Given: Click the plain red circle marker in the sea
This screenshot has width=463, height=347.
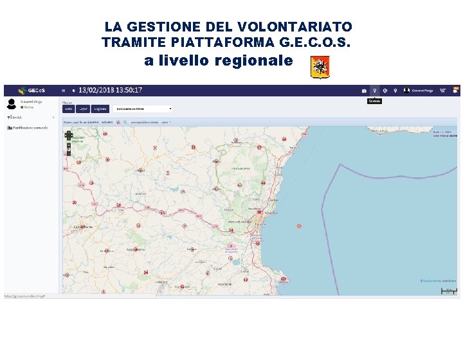Looking at the screenshot, I should click(299, 226).
